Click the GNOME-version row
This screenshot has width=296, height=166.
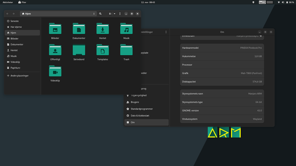tap(222, 111)
